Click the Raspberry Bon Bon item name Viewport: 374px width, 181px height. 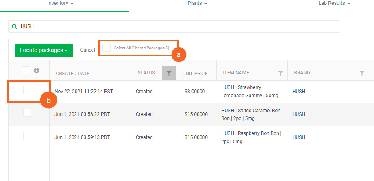(x=251, y=137)
